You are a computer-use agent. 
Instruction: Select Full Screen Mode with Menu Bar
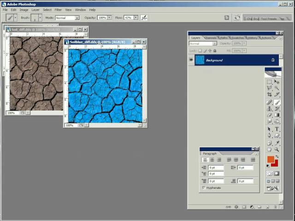273,181
